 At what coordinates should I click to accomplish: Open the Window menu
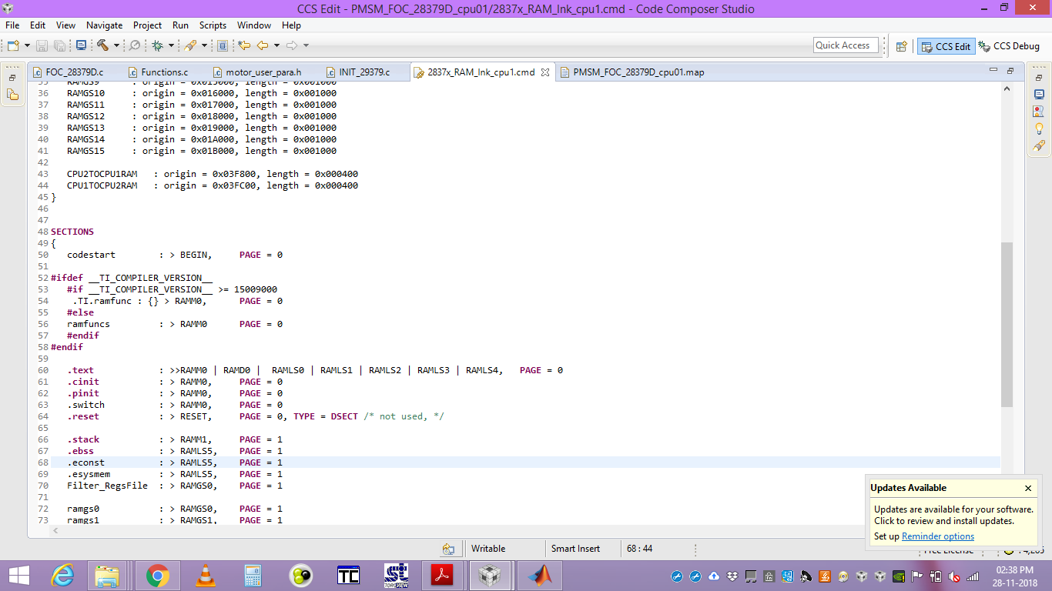tap(254, 25)
